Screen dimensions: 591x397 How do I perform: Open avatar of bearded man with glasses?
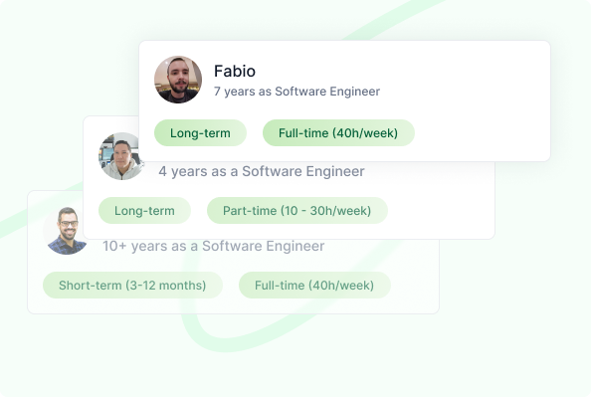click(64, 231)
